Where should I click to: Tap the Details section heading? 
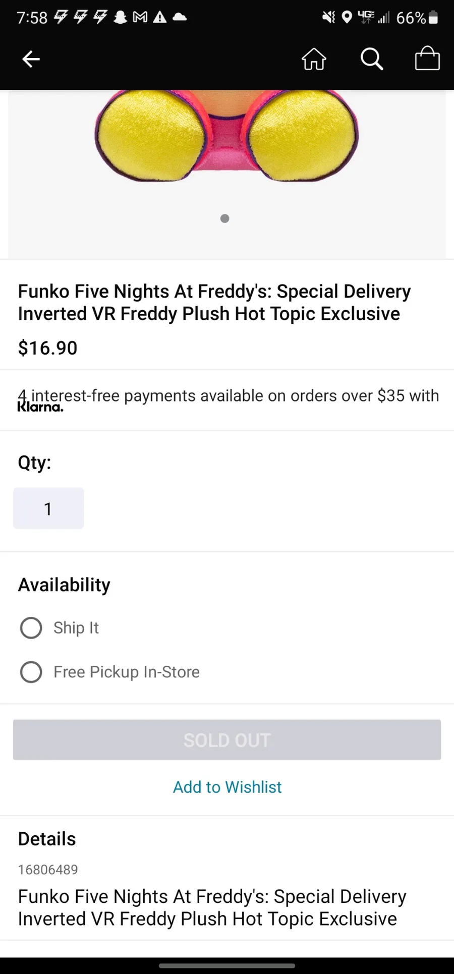pyautogui.click(x=47, y=839)
